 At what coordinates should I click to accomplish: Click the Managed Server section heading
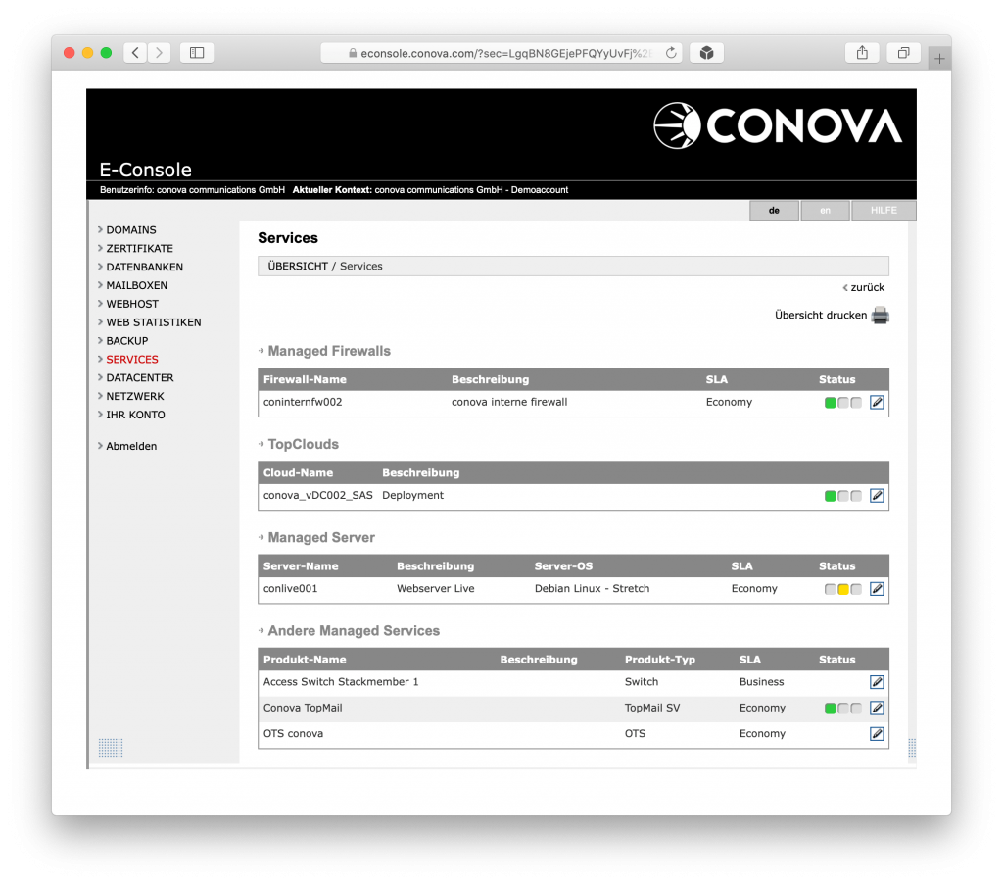coord(321,538)
